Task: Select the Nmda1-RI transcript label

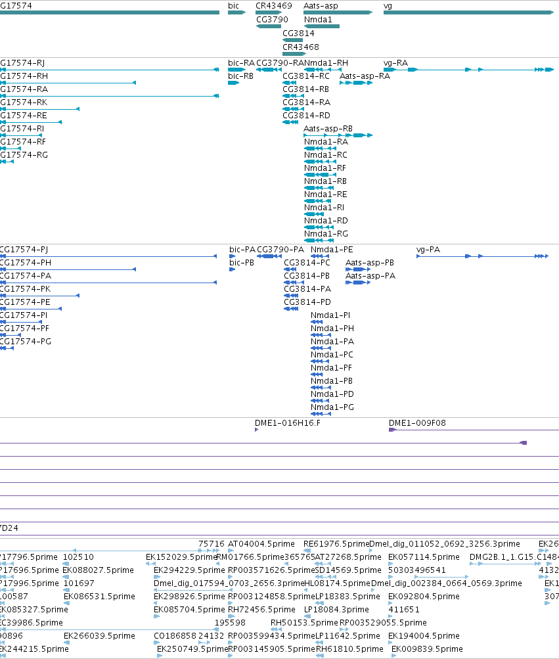Action: point(324,208)
